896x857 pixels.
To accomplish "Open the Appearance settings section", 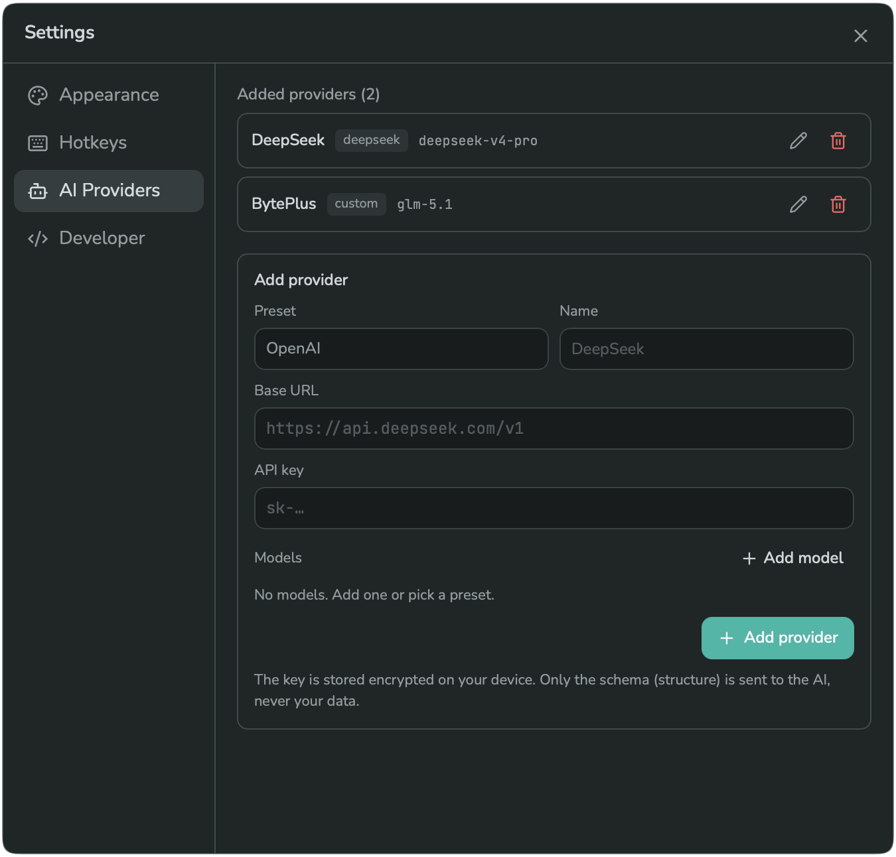I will [109, 96].
